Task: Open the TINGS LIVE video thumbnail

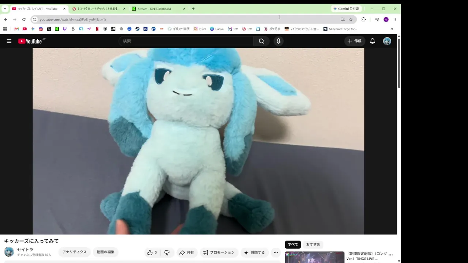Action: click(x=314, y=257)
